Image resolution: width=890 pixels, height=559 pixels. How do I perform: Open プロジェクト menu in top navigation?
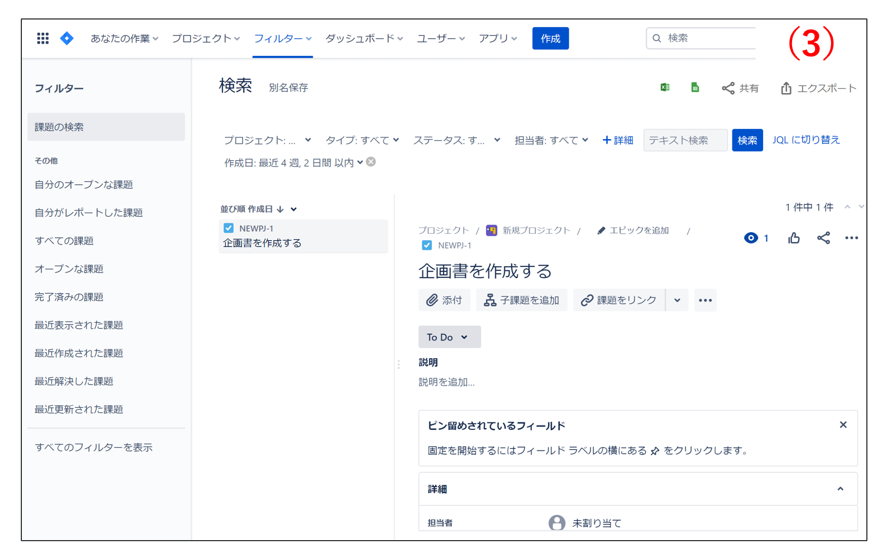[x=206, y=38]
